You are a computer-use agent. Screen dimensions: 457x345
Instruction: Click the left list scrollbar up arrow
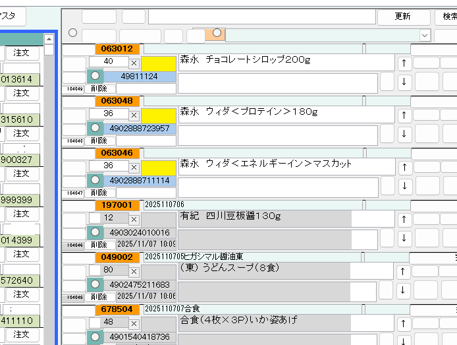pyautogui.click(x=49, y=39)
